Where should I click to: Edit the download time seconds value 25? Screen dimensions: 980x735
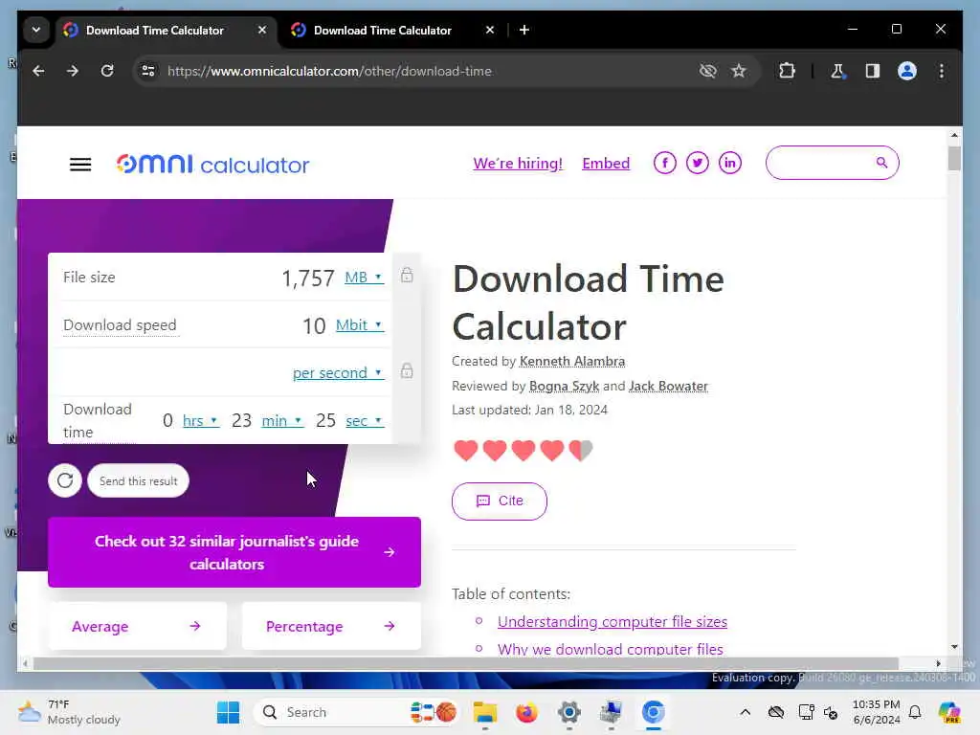pos(325,421)
